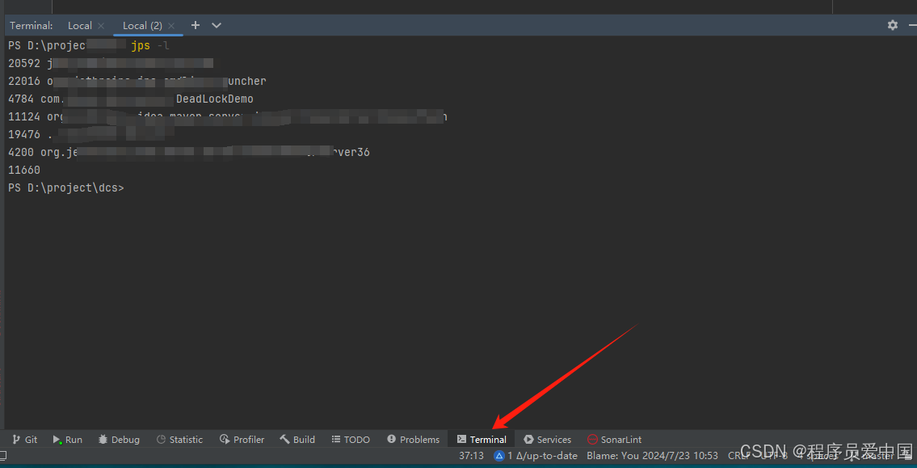Open the Services tool window
This screenshot has width=917, height=468.
click(x=548, y=440)
